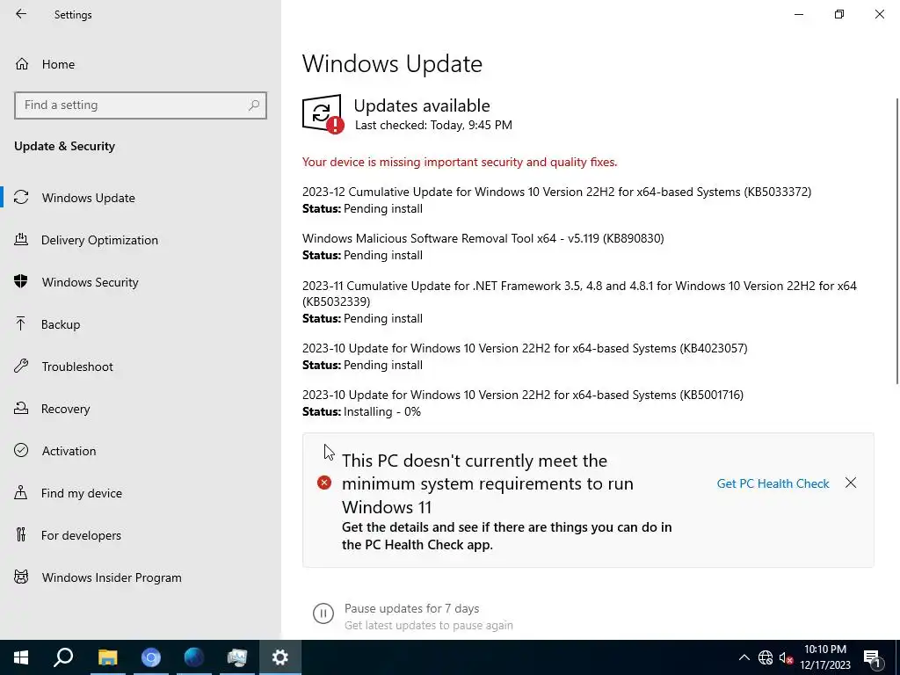Focus the Find a setting search box
The height and width of the screenshot is (675, 900).
pos(141,105)
